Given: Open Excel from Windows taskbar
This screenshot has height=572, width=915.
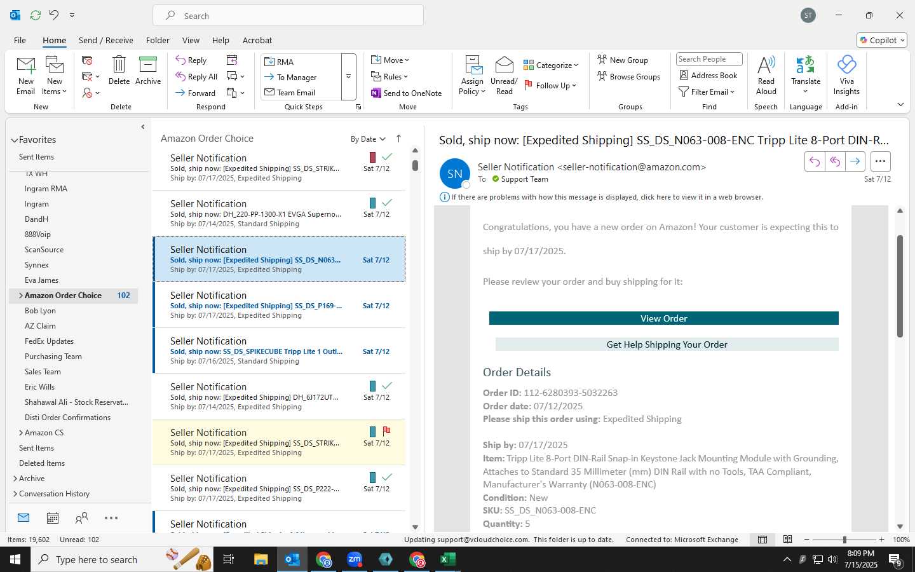Looking at the screenshot, I should coord(448,559).
